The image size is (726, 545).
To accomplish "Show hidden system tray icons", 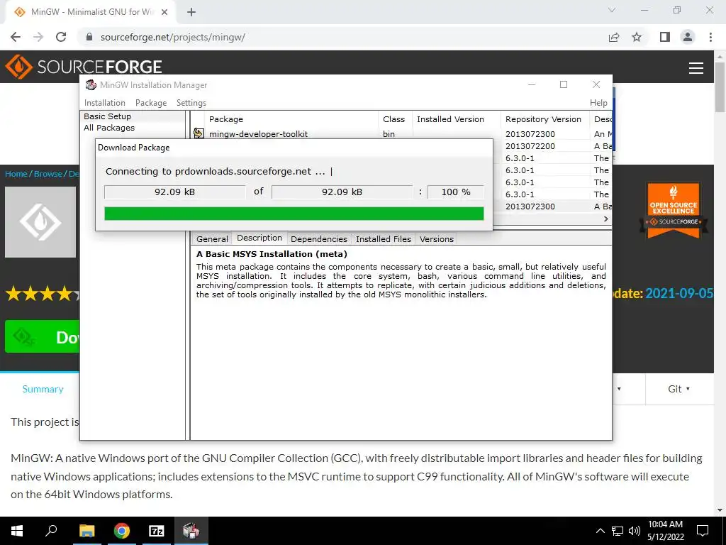I will point(600,531).
